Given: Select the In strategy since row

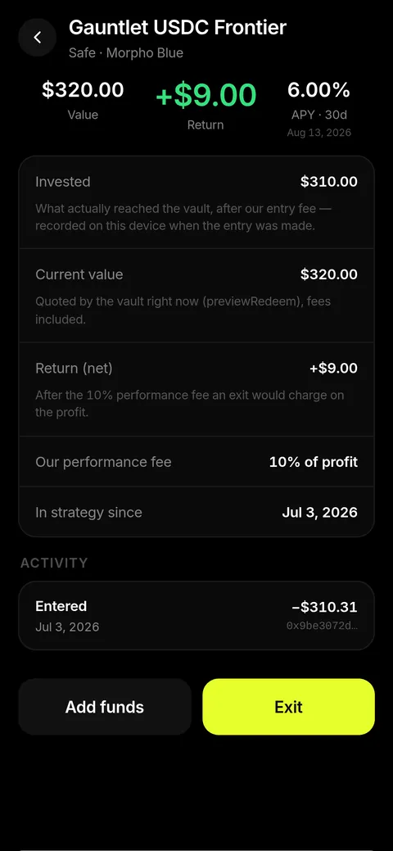Looking at the screenshot, I should pyautogui.click(x=196, y=512).
